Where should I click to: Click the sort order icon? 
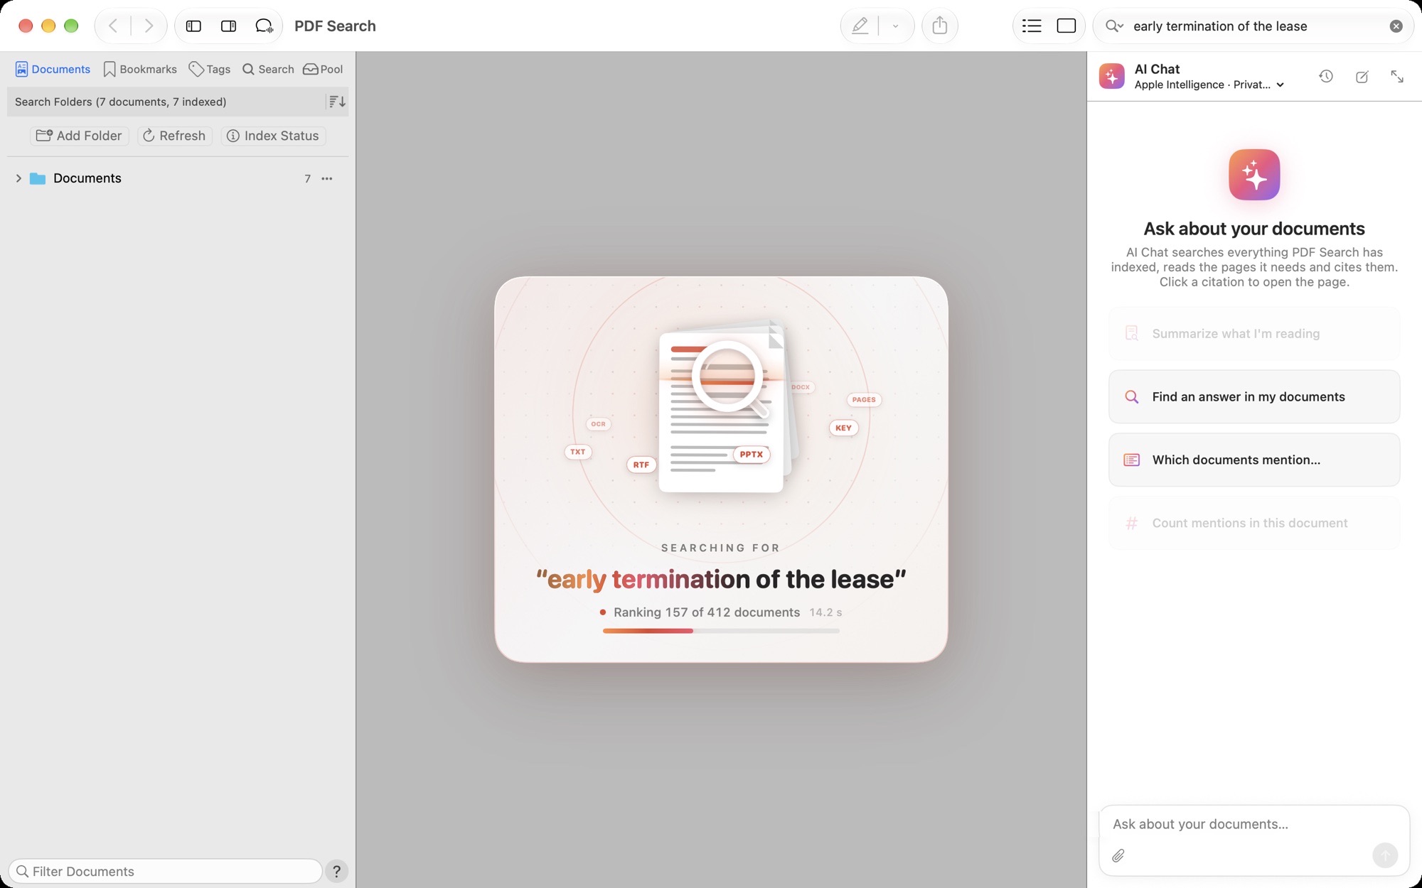click(x=337, y=102)
